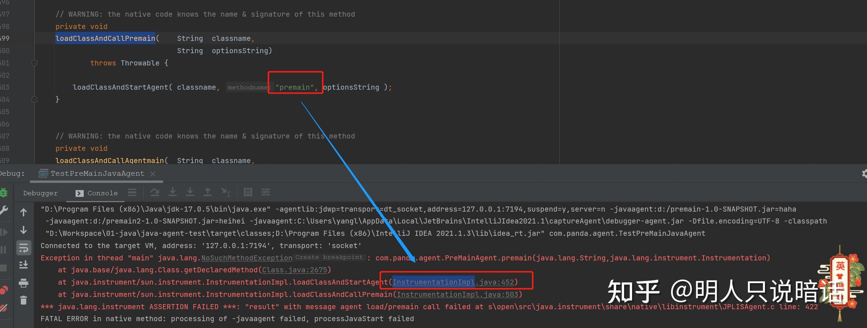Click Trace Current Stream Chain icon
This screenshot has height=328, width=867.
(266, 192)
